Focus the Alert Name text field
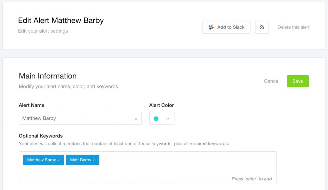Screen dimensions: 328x190 (77, 118)
